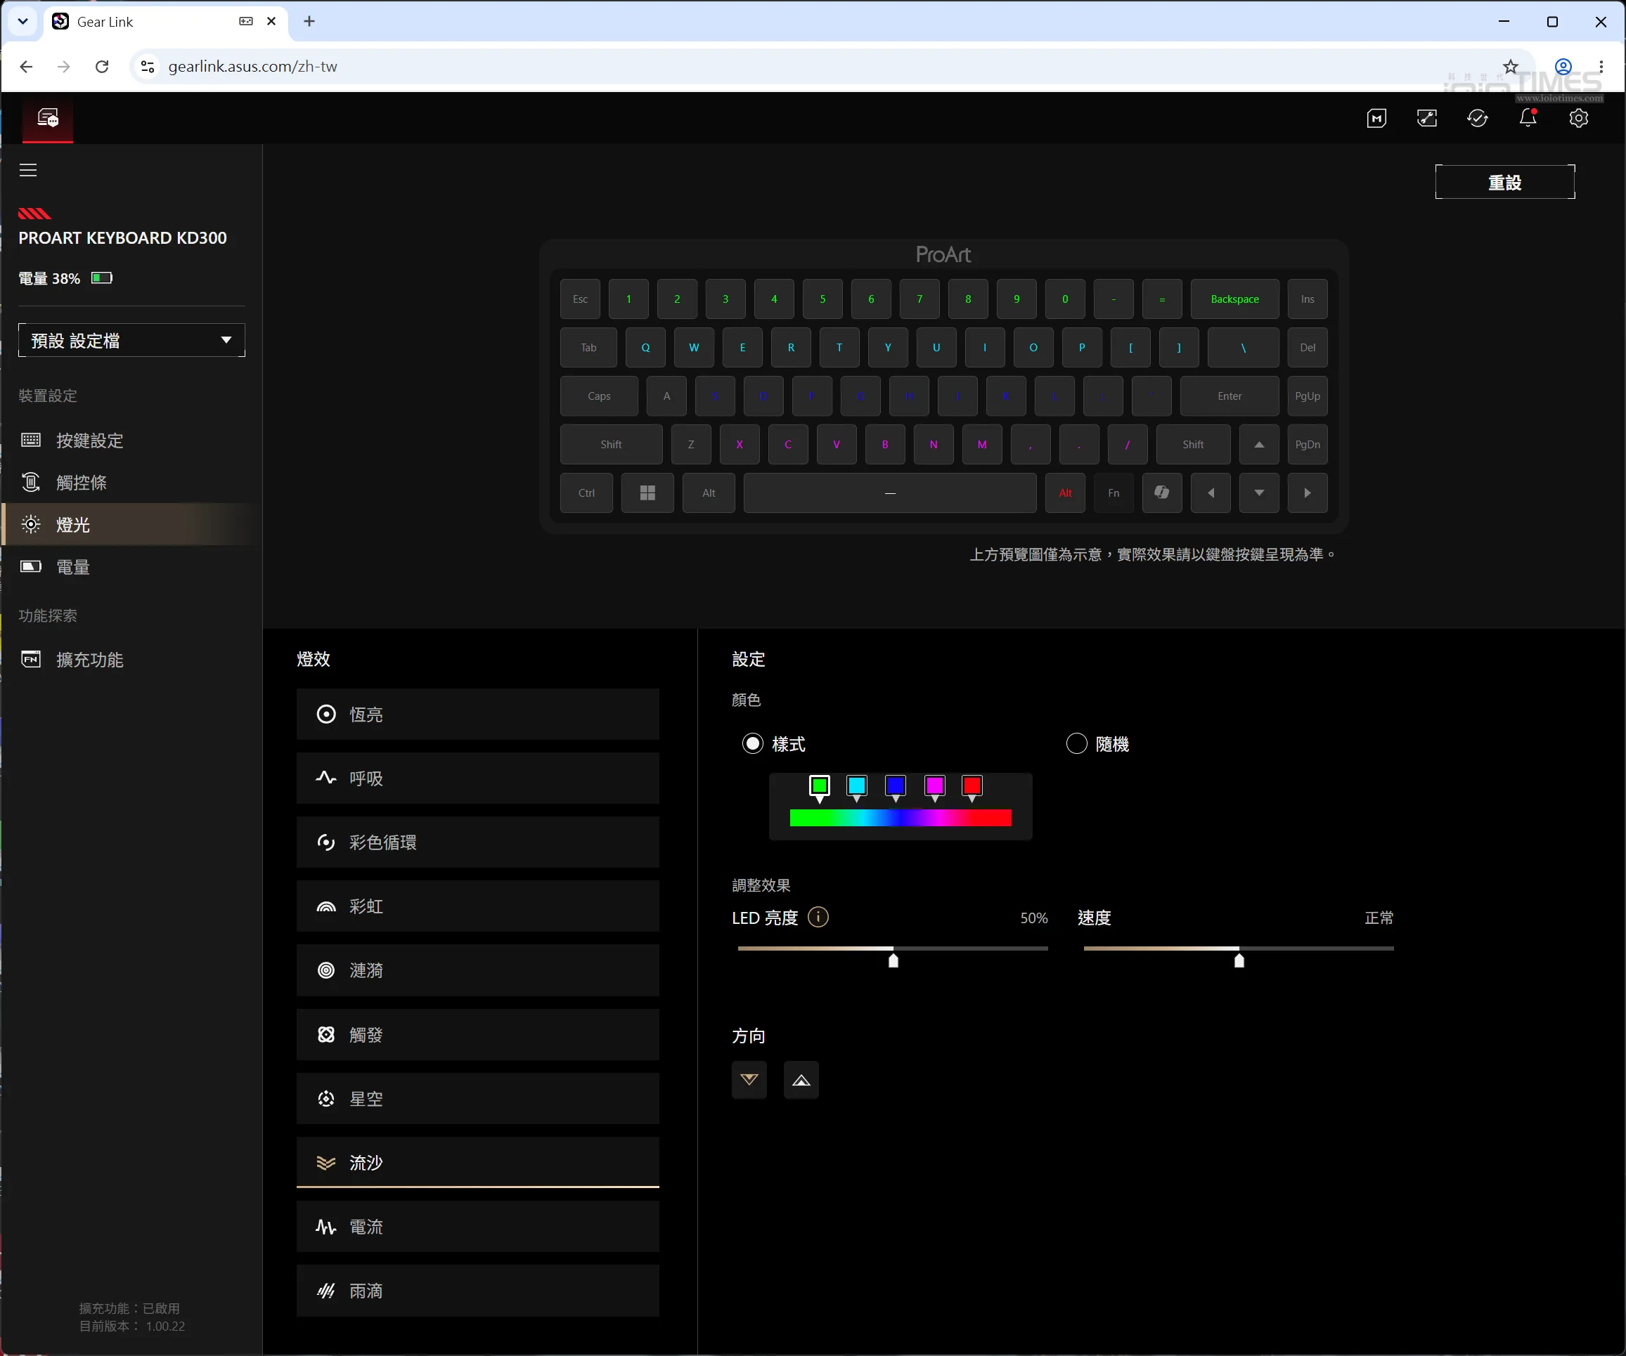This screenshot has height=1356, width=1626.
Task: Open a new browser tab
Action: (309, 21)
